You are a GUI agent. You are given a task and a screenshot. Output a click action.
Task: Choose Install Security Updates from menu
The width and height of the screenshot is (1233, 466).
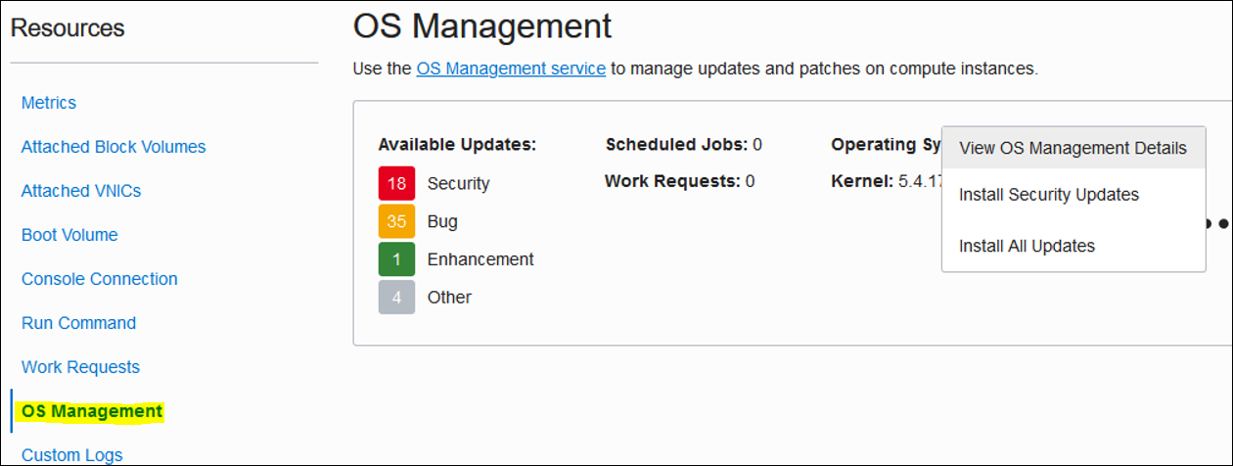coord(1048,195)
